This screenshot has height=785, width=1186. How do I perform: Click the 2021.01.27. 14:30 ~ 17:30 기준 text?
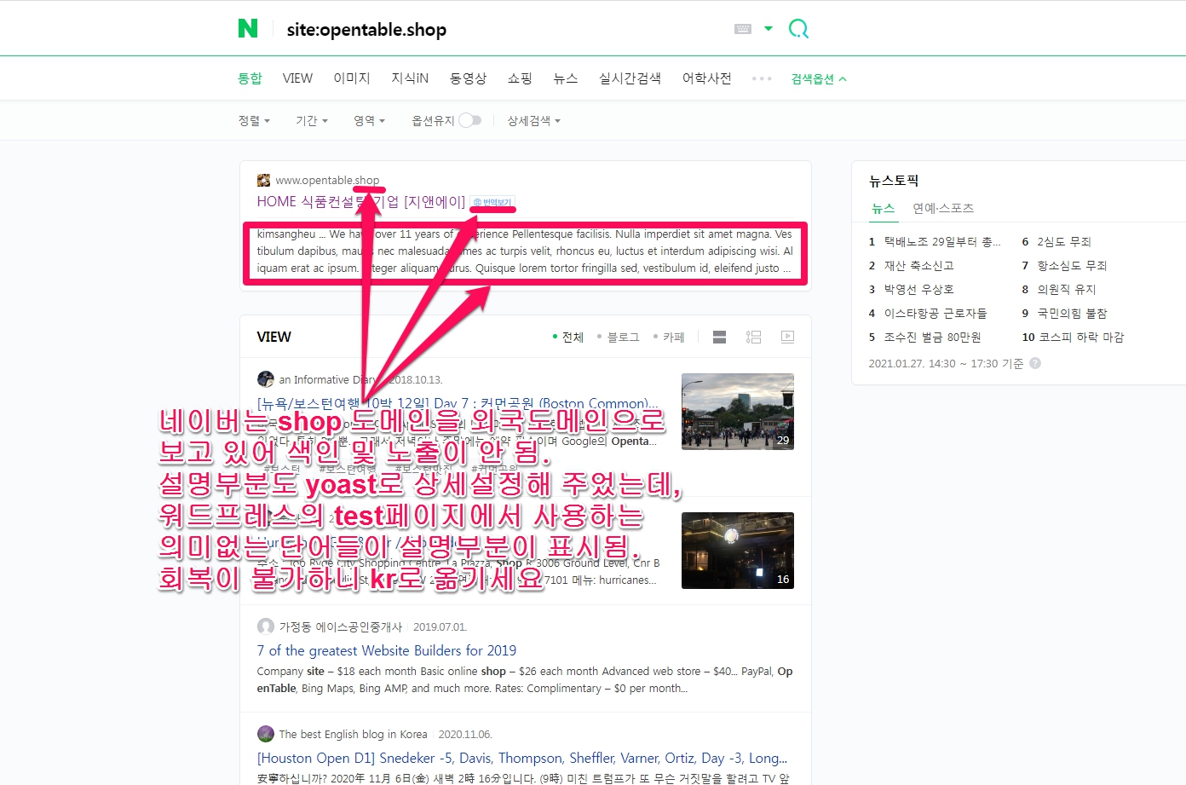pos(946,364)
